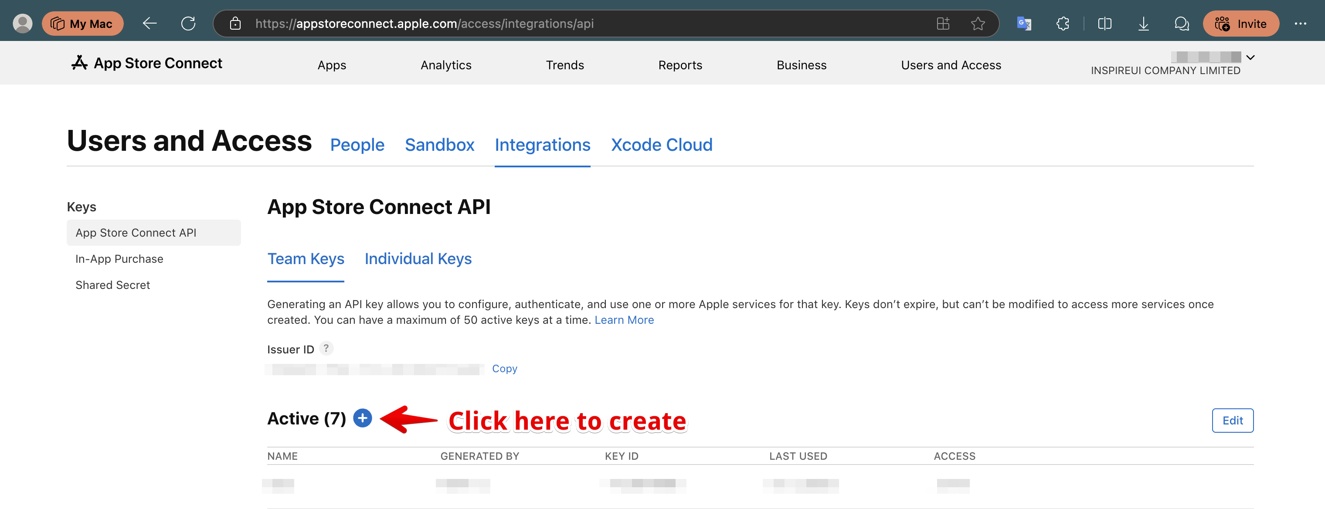Open the Business menu item
Viewport: 1325px width, 509px height.
coord(802,65)
